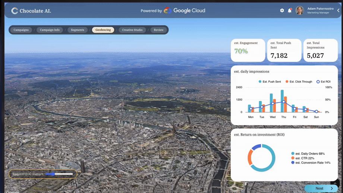Toggle est. CTR 22% legend item
The image size is (343, 193).
point(303,158)
